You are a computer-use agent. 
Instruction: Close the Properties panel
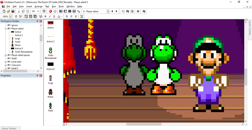(41, 76)
